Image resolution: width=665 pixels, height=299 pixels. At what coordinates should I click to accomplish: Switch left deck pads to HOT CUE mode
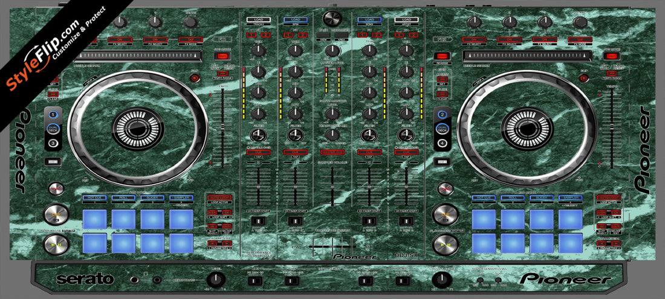tap(95, 198)
